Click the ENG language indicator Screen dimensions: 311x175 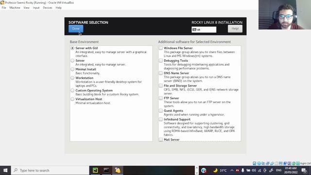click(x=278, y=171)
